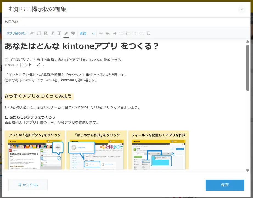
Task: Open the emoji picker icon
Action: (x=39, y=34)
